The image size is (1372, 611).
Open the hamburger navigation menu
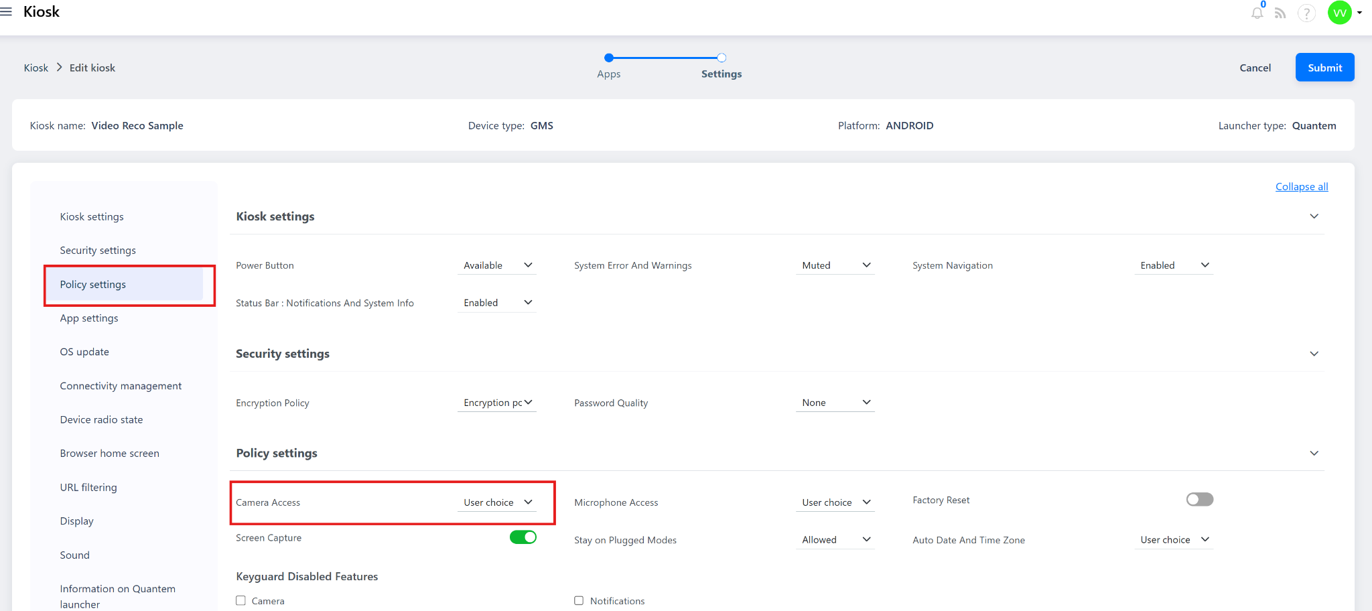click(x=6, y=11)
